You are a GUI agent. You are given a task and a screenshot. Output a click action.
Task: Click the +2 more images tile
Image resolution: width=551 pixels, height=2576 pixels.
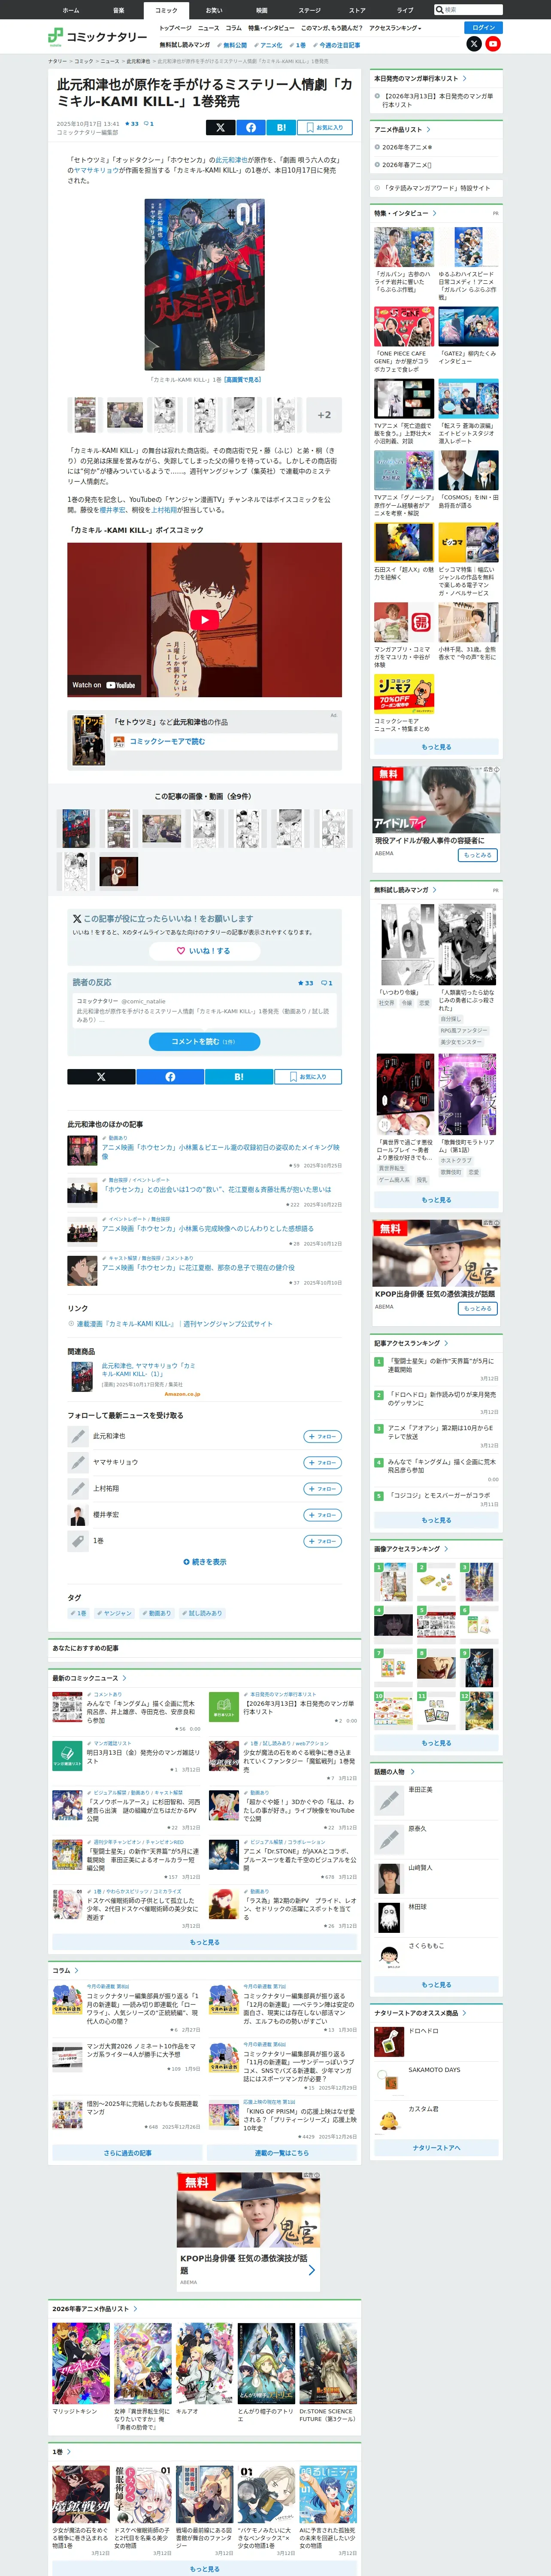coord(324,415)
